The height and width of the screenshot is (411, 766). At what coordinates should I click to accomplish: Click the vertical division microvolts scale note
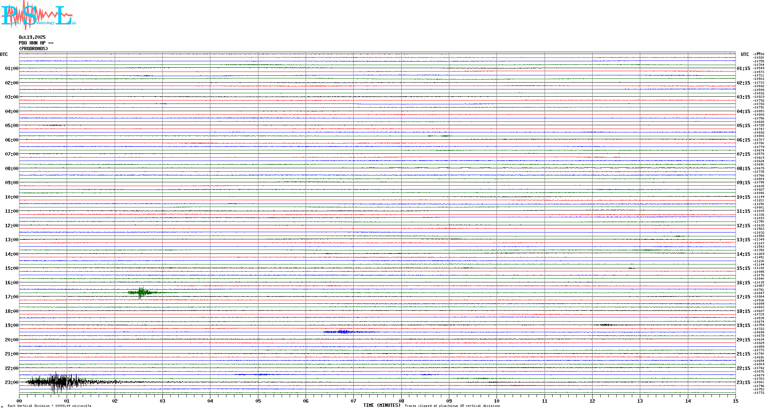pos(50,406)
